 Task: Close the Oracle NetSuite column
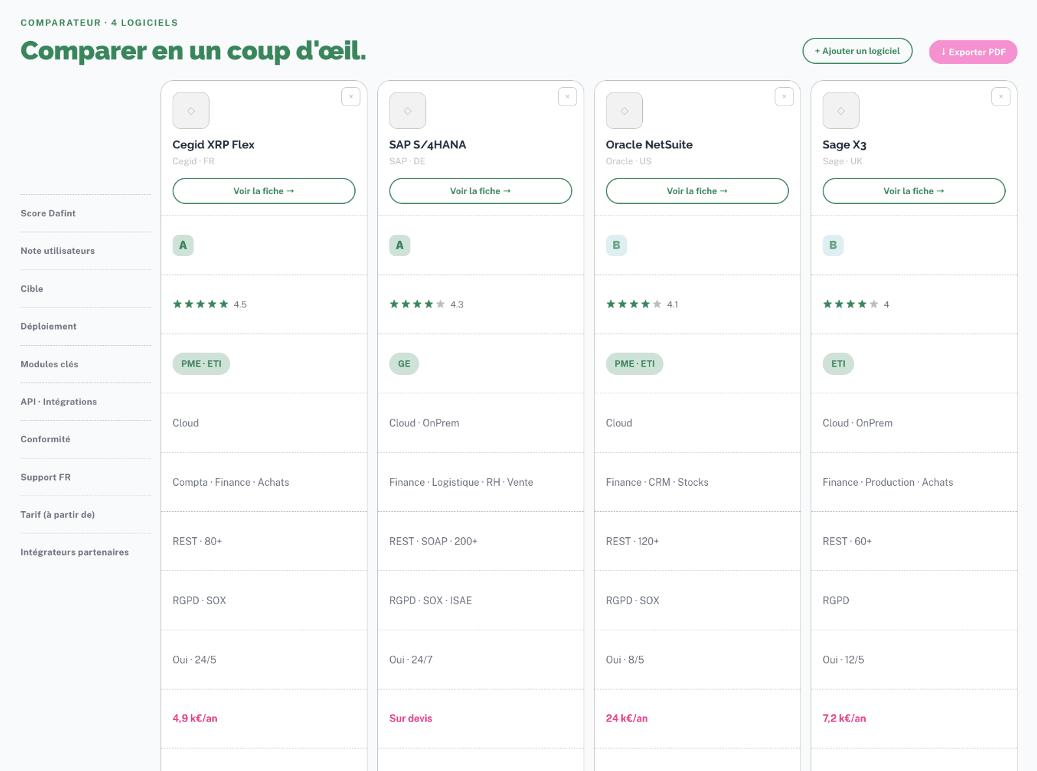784,96
